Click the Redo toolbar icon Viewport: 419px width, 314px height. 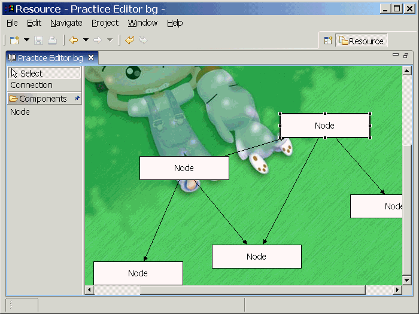[x=143, y=41]
